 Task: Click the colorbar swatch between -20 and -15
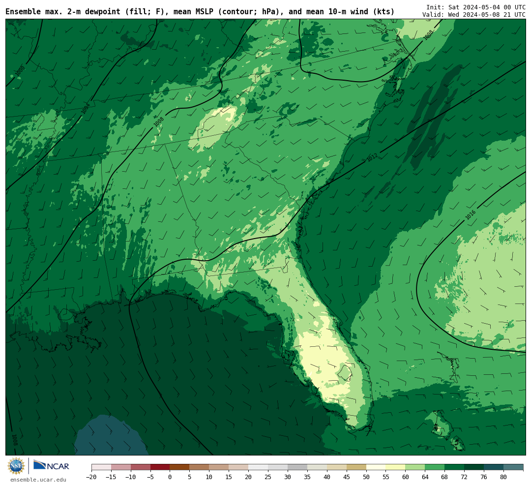point(101,467)
